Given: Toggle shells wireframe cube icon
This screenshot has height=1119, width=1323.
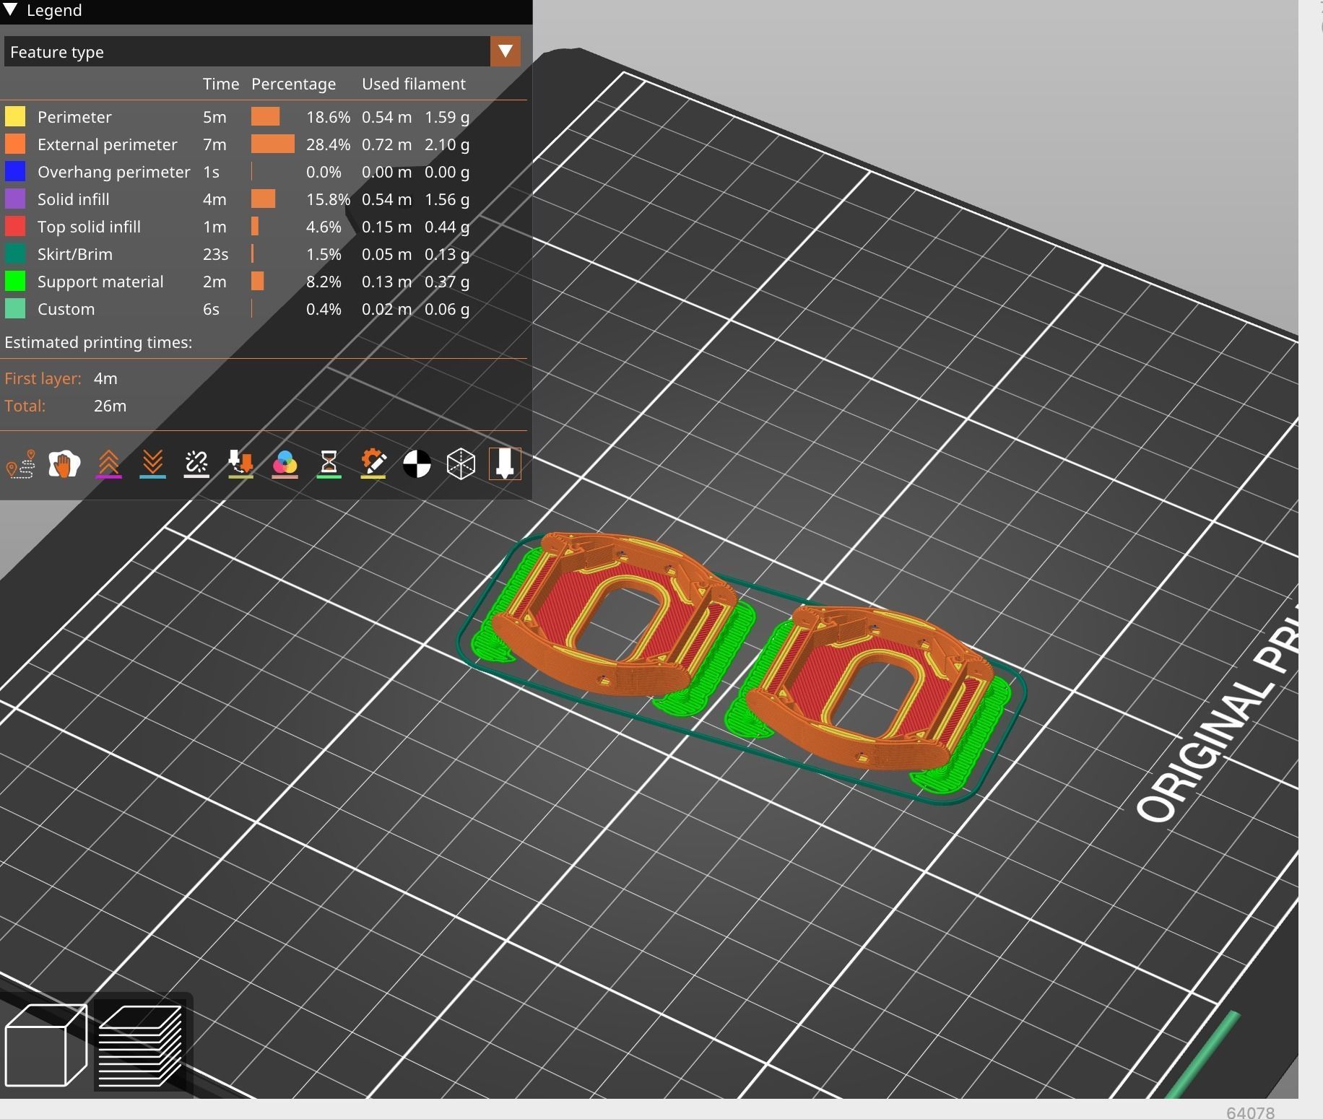Looking at the screenshot, I should click(461, 464).
